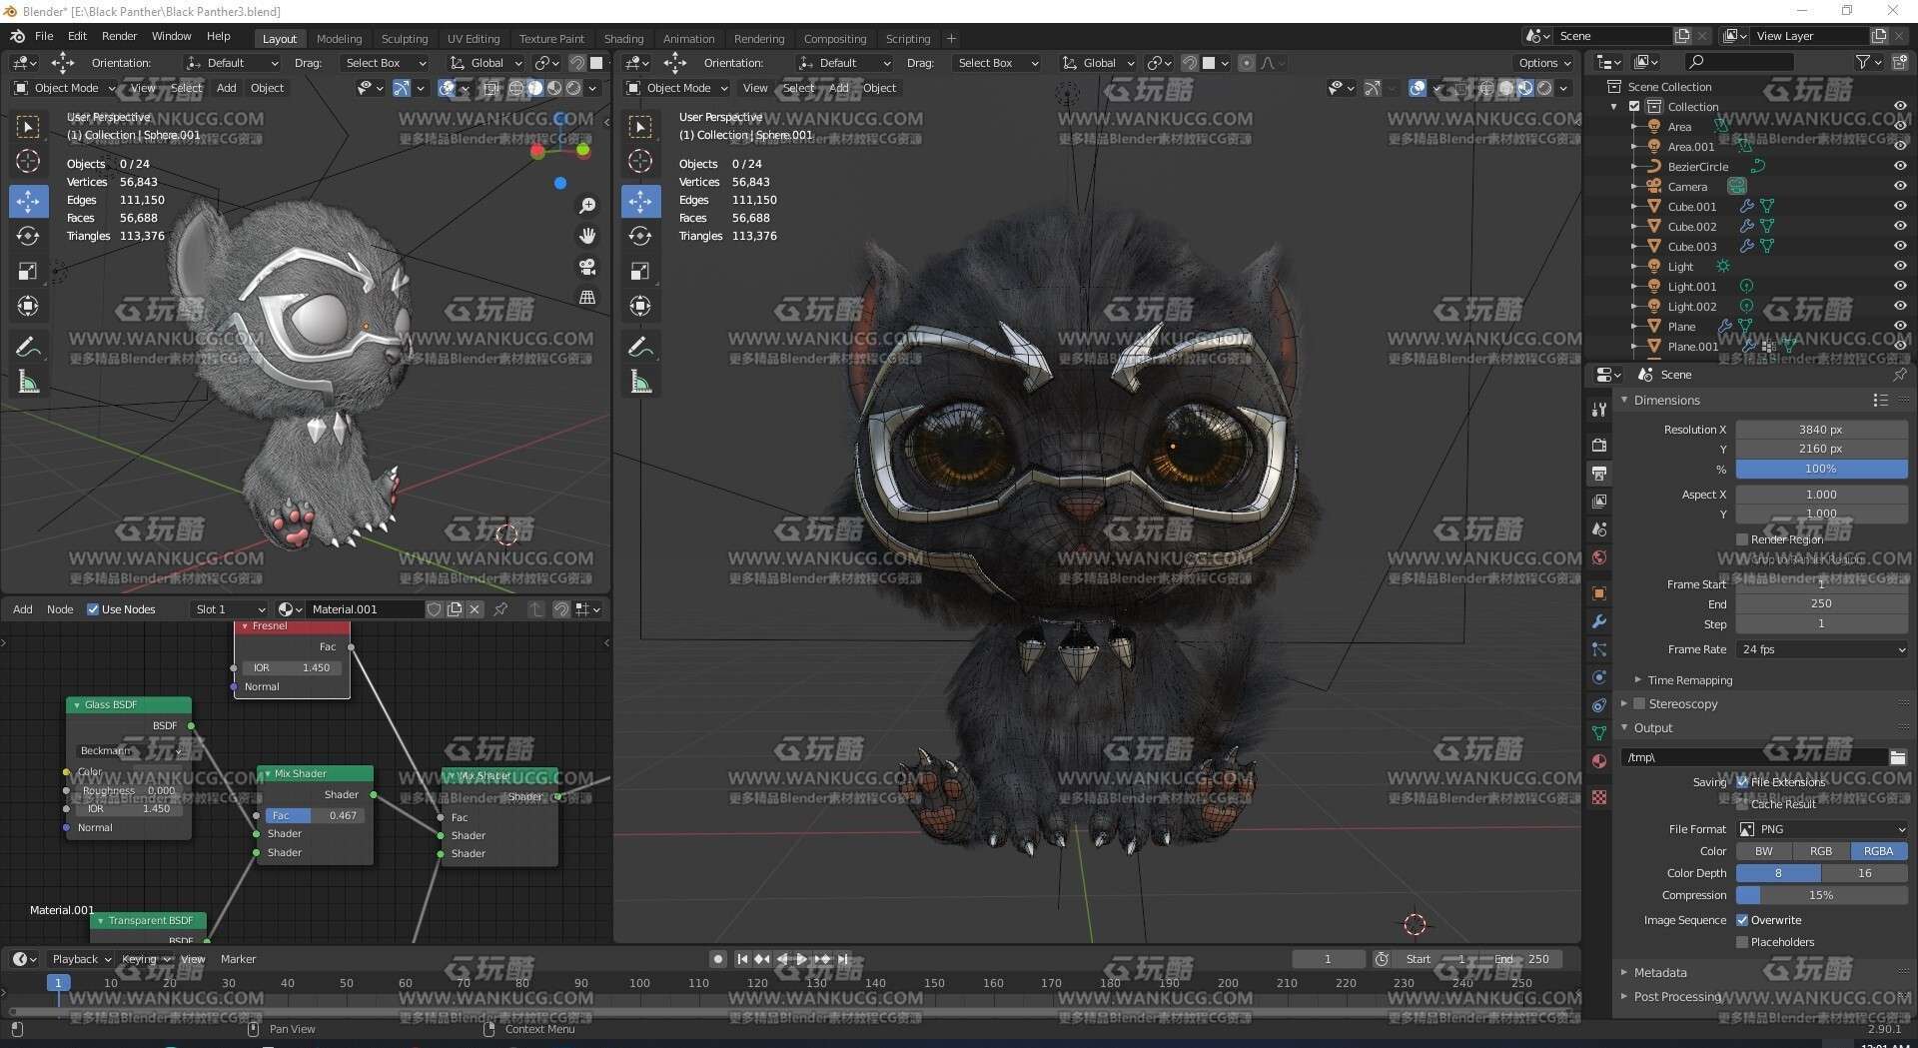The width and height of the screenshot is (1918, 1048).
Task: Hide Cube.002 in the outliner
Action: point(1900,226)
